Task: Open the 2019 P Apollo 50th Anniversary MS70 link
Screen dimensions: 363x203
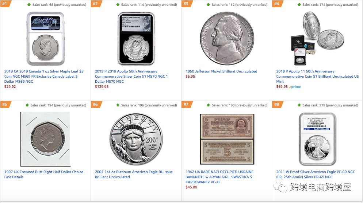Action: tap(131, 77)
